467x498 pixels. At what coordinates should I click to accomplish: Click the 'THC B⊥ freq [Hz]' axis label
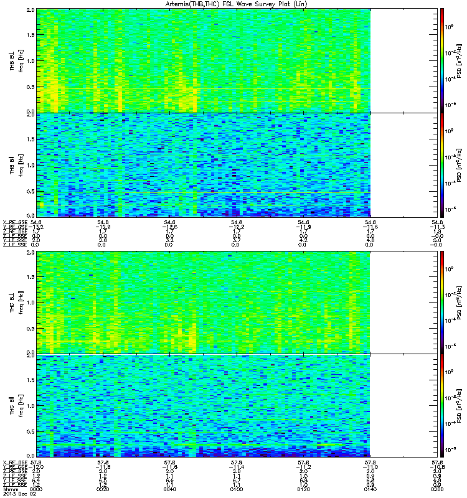click(x=17, y=303)
